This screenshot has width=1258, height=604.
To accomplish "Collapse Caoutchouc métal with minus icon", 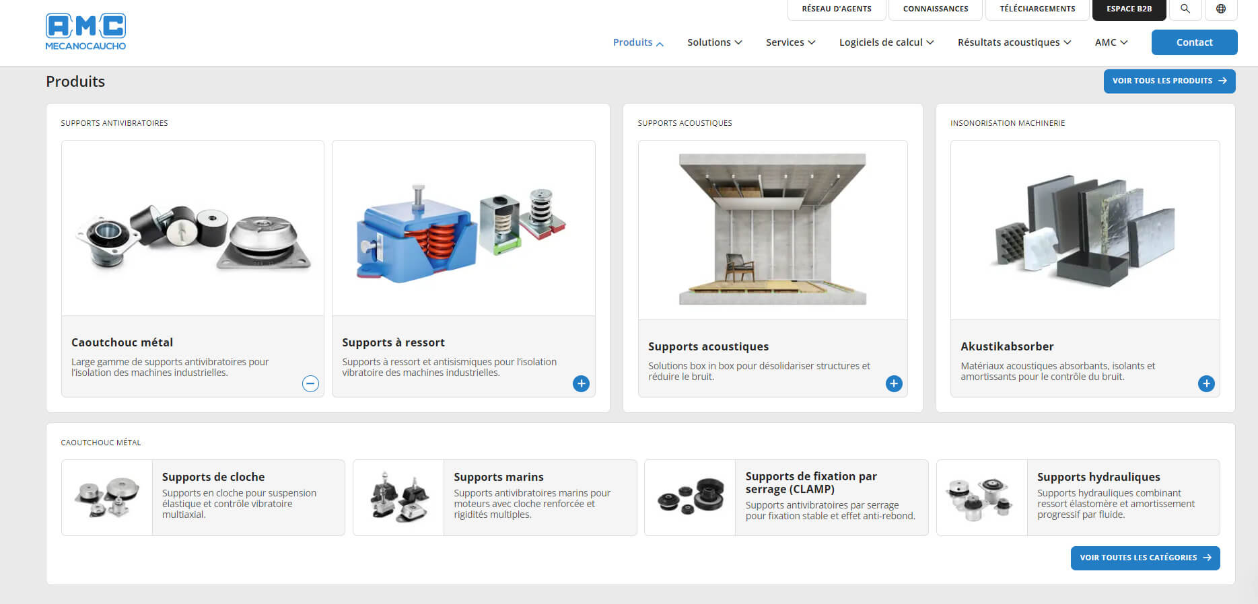I will click(310, 383).
